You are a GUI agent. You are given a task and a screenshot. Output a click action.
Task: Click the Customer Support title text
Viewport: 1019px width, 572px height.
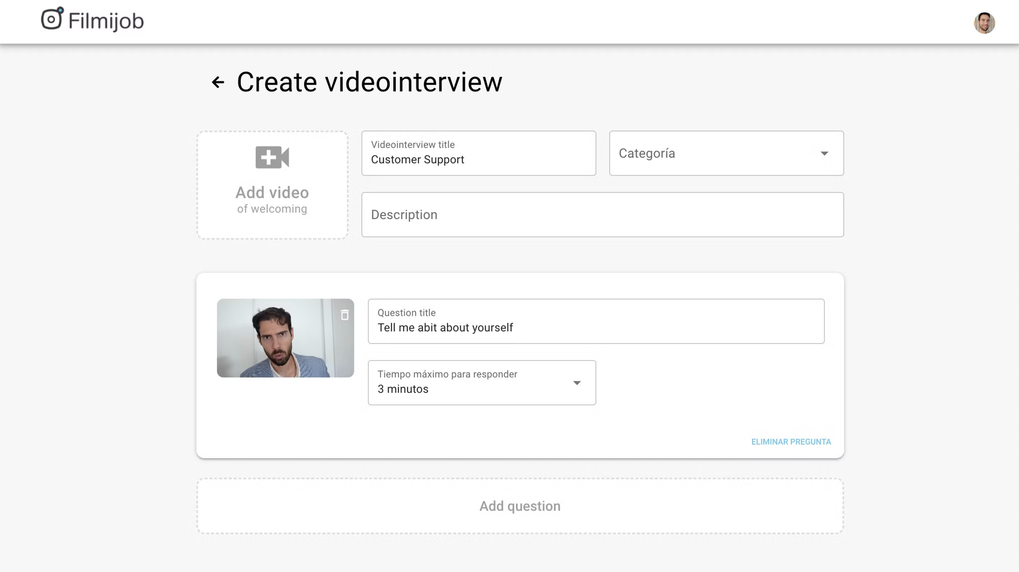[x=417, y=159]
